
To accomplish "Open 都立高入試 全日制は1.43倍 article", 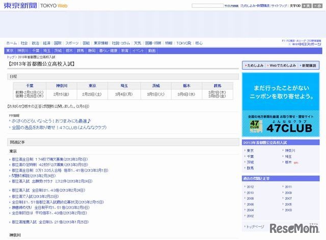I will click(48, 190).
